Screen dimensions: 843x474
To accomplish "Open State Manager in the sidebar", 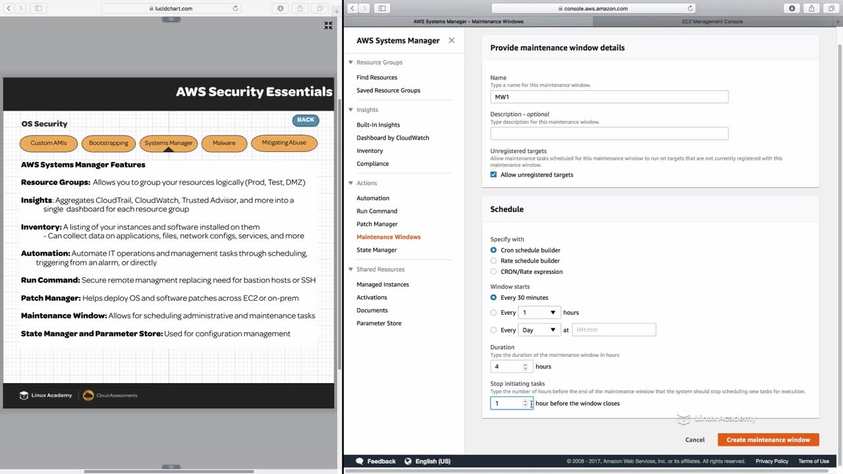I will pos(377,250).
